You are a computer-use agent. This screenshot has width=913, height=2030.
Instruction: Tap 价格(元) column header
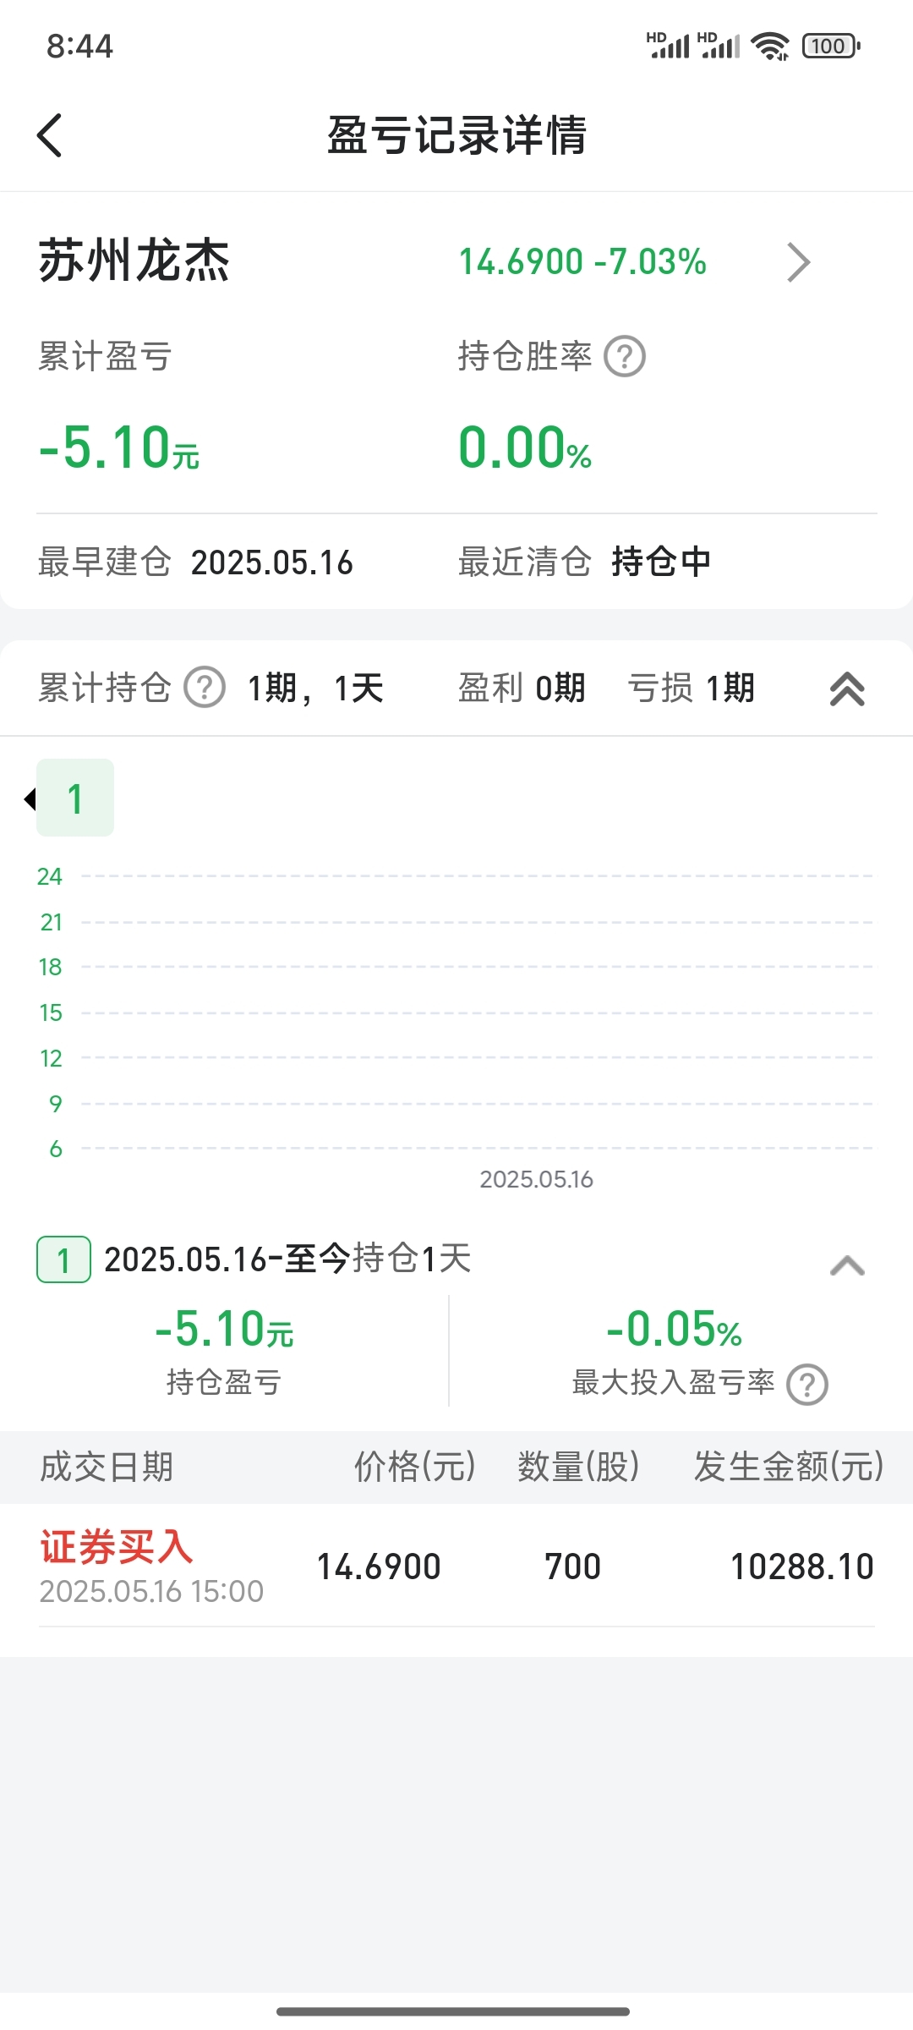click(x=415, y=1467)
